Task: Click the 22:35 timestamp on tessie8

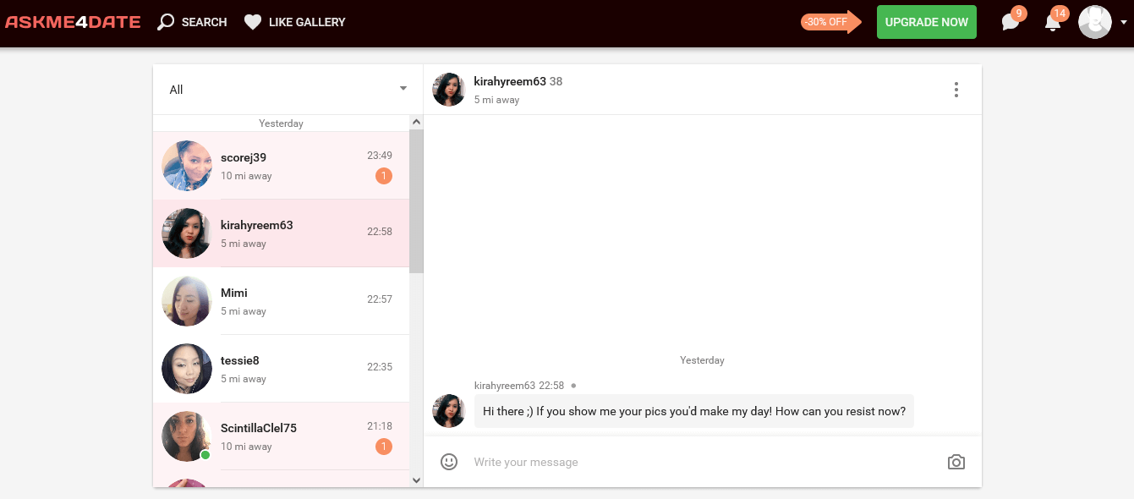Action: click(380, 367)
